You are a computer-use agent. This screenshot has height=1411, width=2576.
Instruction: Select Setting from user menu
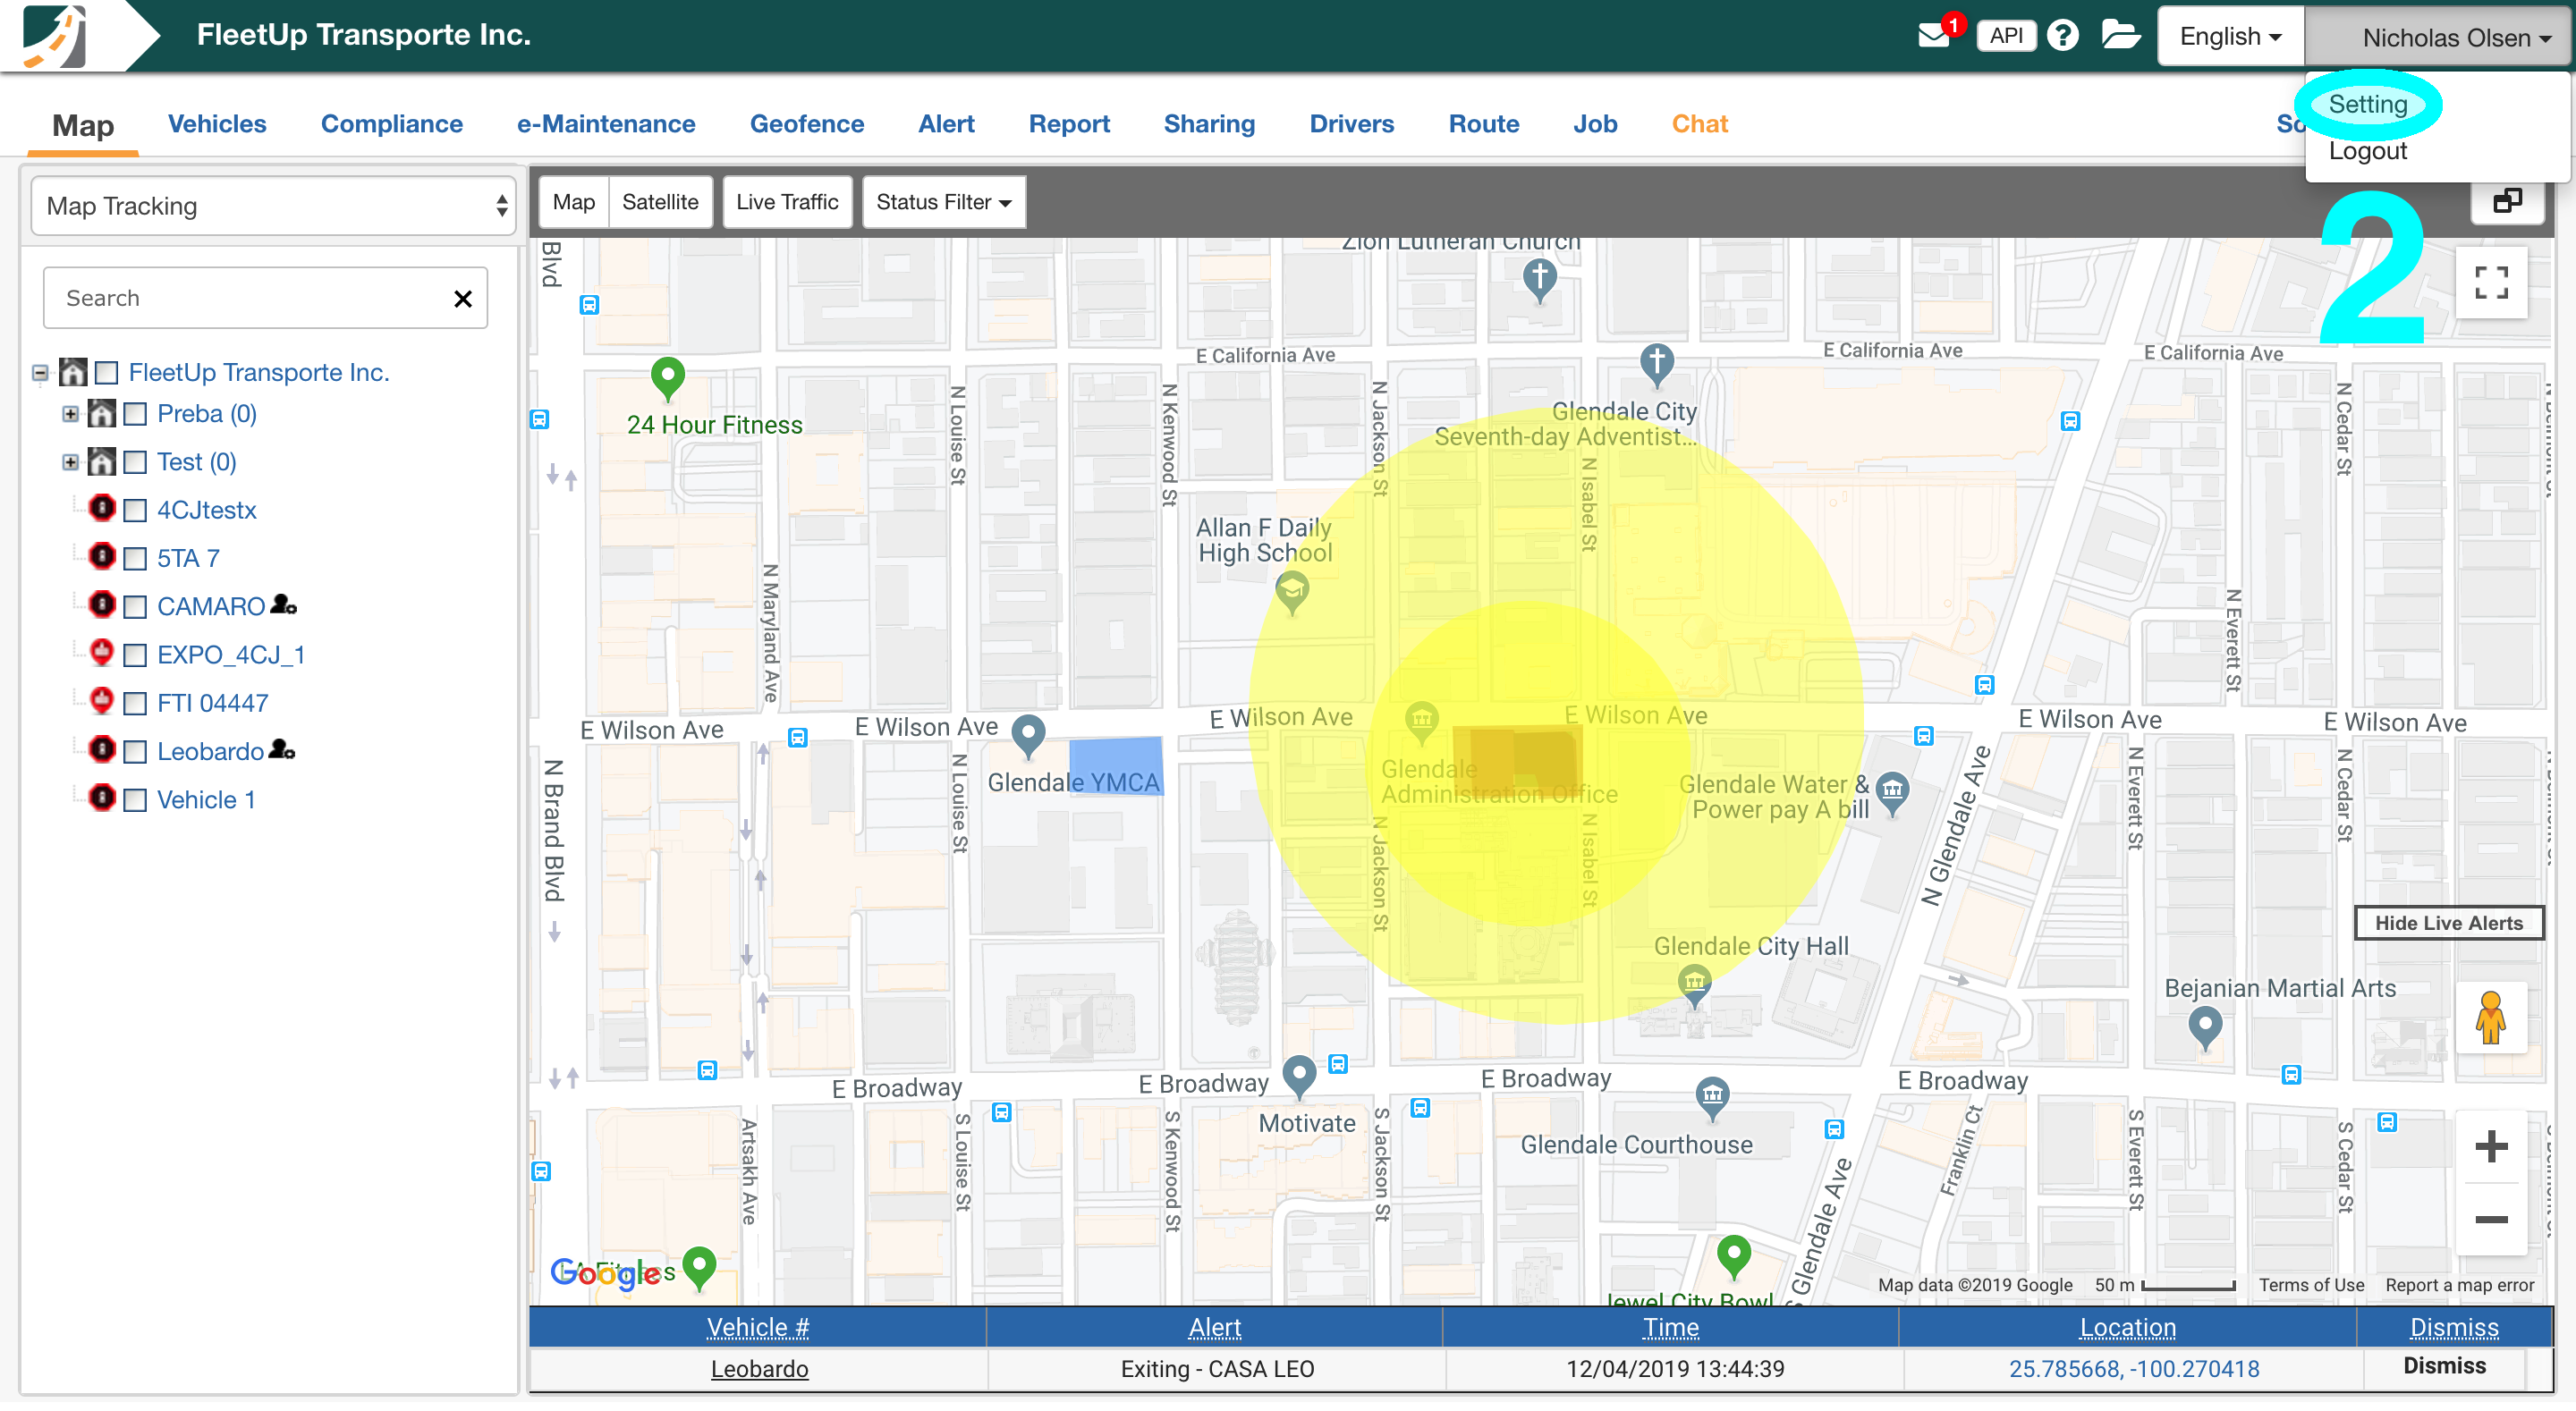(2367, 104)
